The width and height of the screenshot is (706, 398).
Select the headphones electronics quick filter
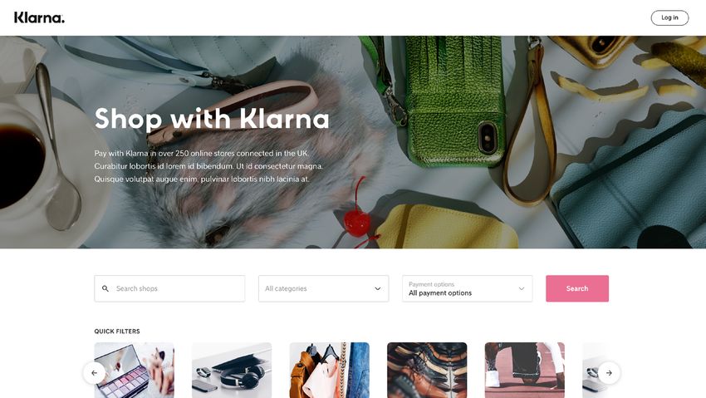pyautogui.click(x=232, y=370)
